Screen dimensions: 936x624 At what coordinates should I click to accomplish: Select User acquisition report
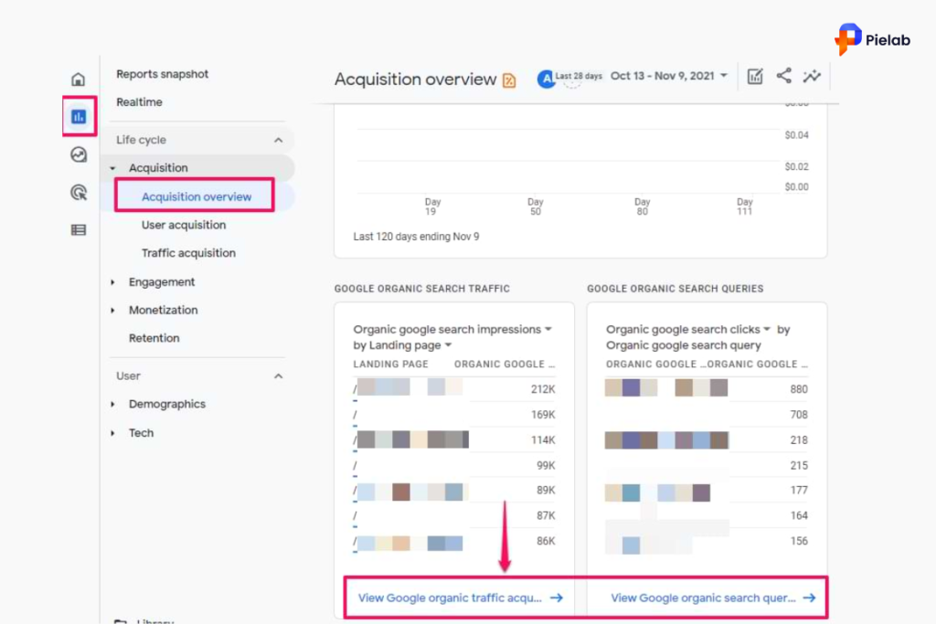pyautogui.click(x=184, y=225)
